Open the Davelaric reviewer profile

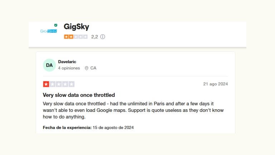coord(67,62)
